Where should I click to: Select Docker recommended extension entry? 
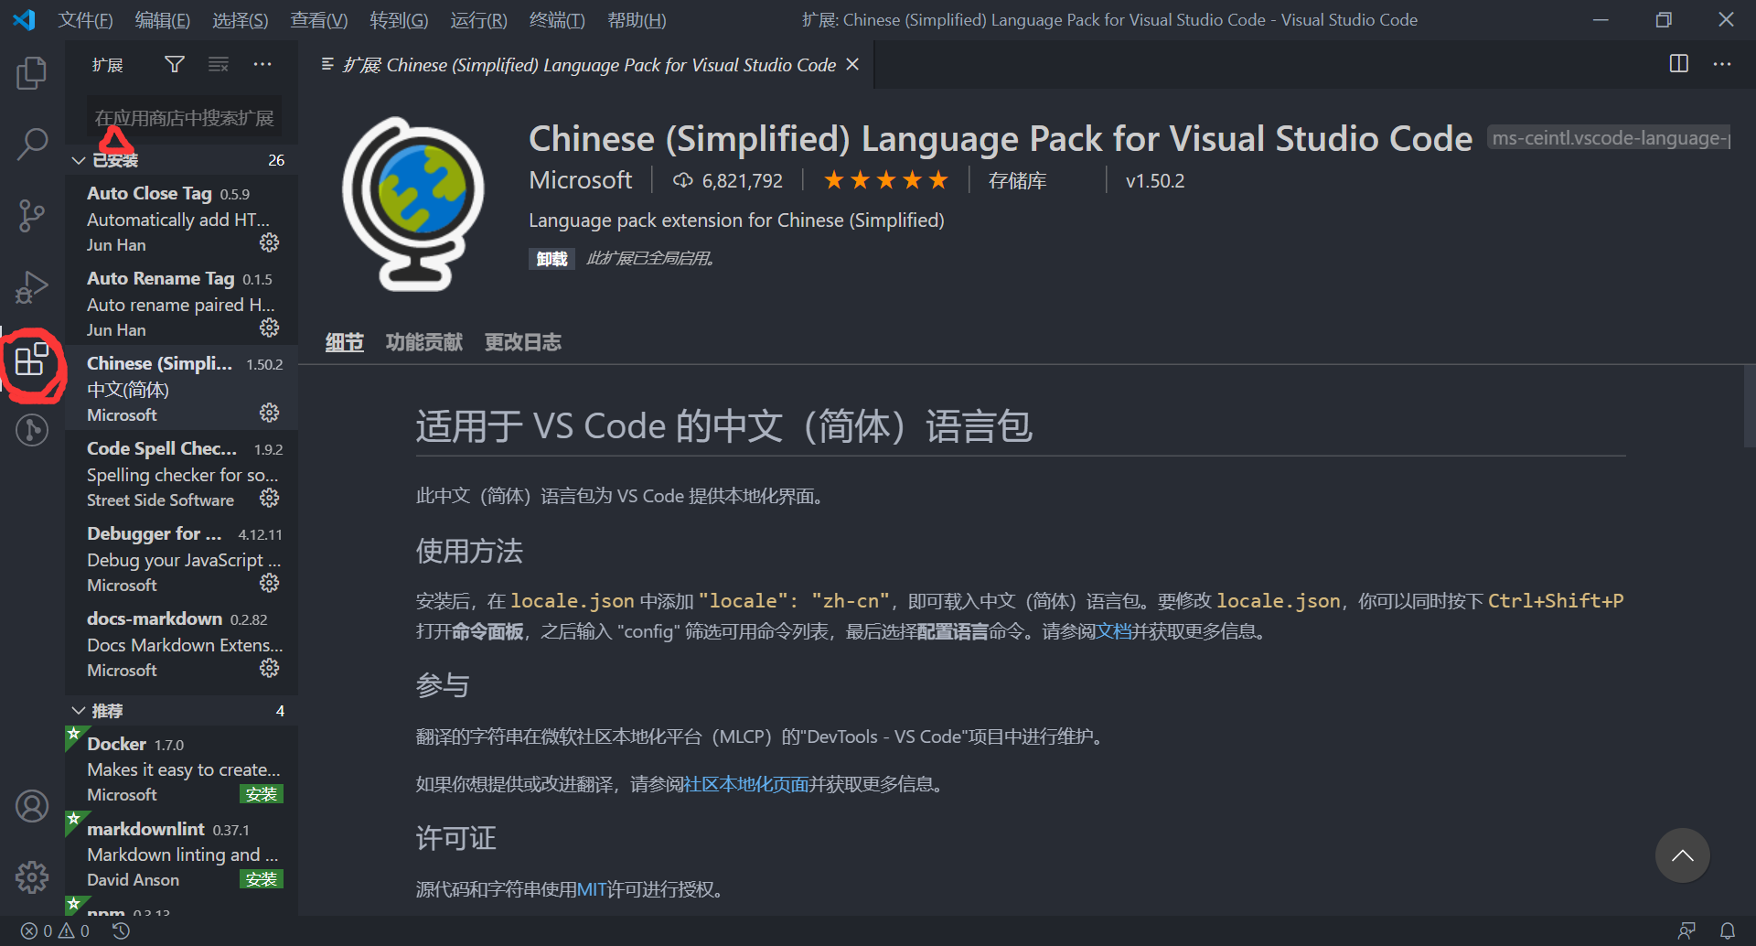coord(181,769)
